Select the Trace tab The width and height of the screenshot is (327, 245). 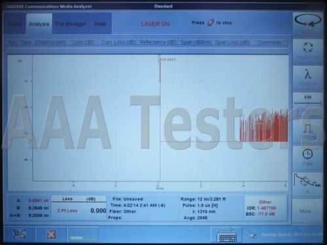click(x=14, y=24)
